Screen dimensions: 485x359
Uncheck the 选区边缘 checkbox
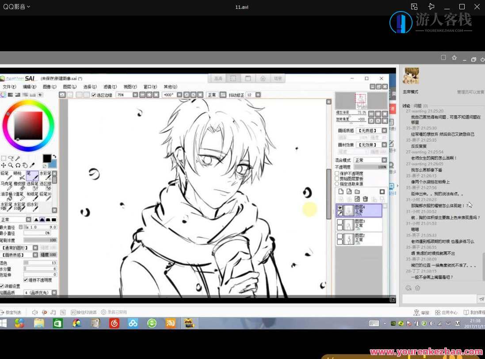click(x=93, y=95)
